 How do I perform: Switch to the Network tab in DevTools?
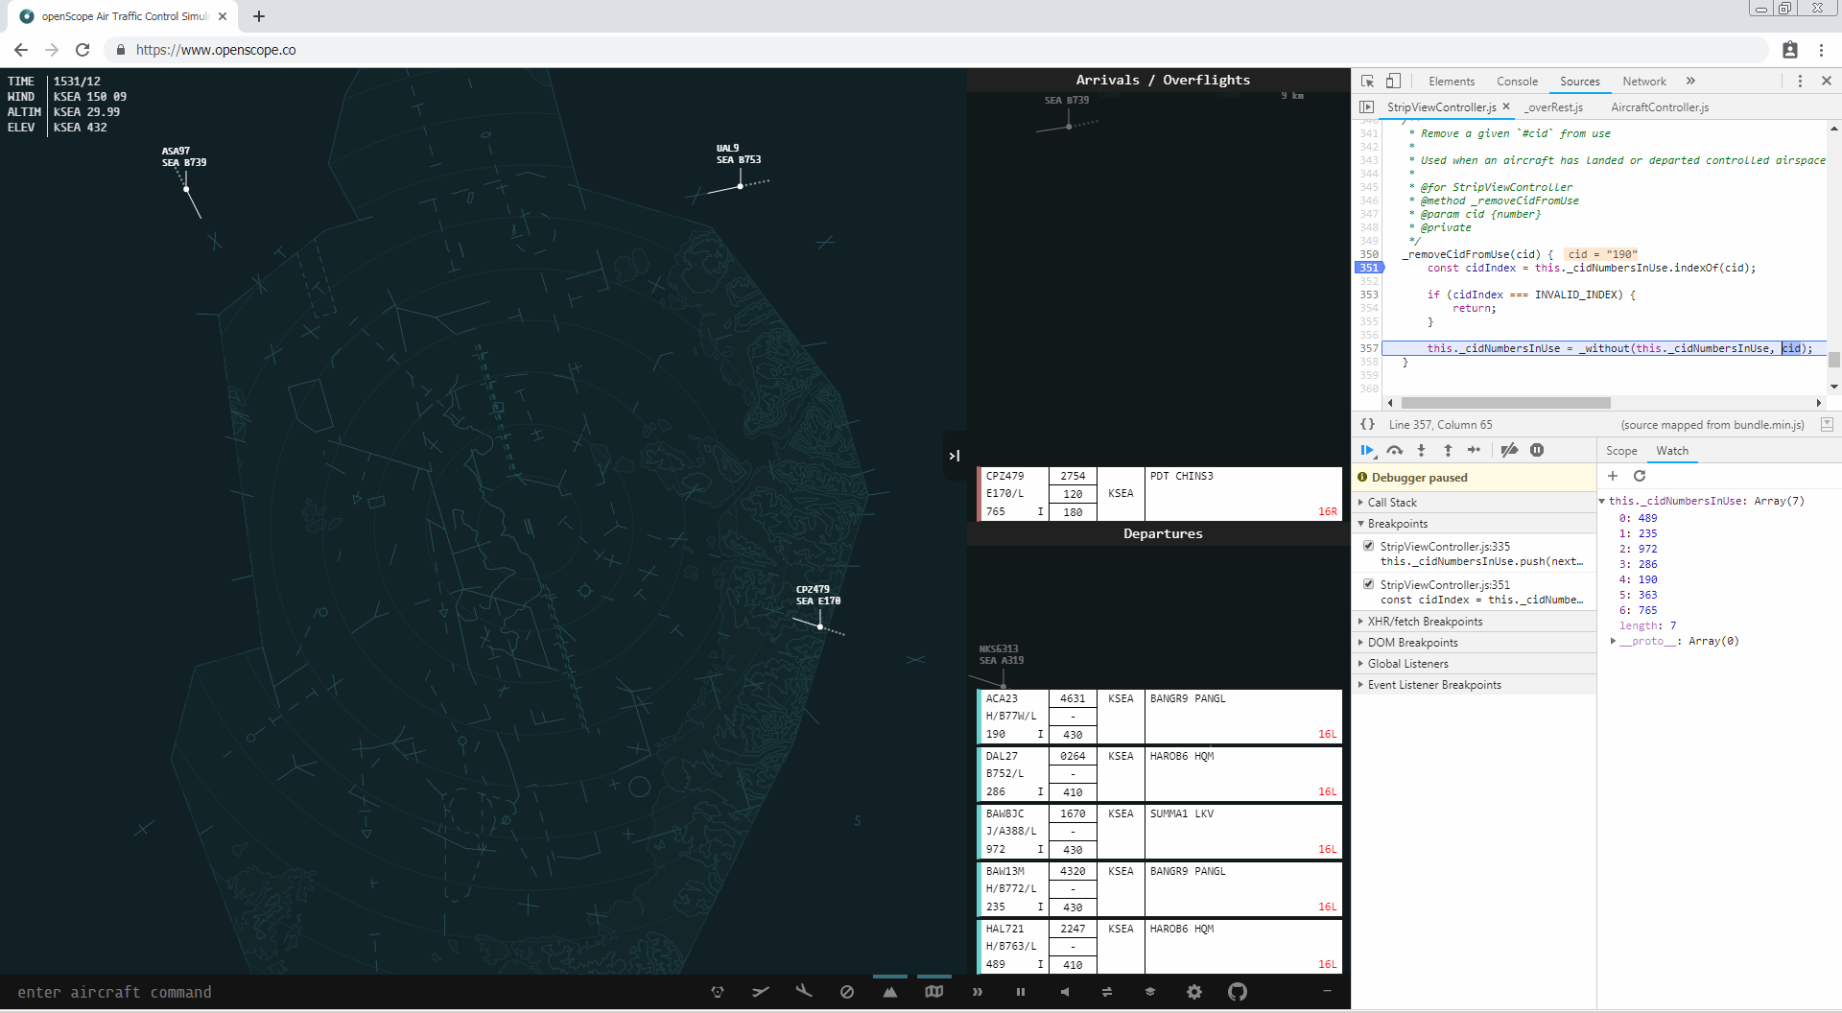tap(1644, 82)
